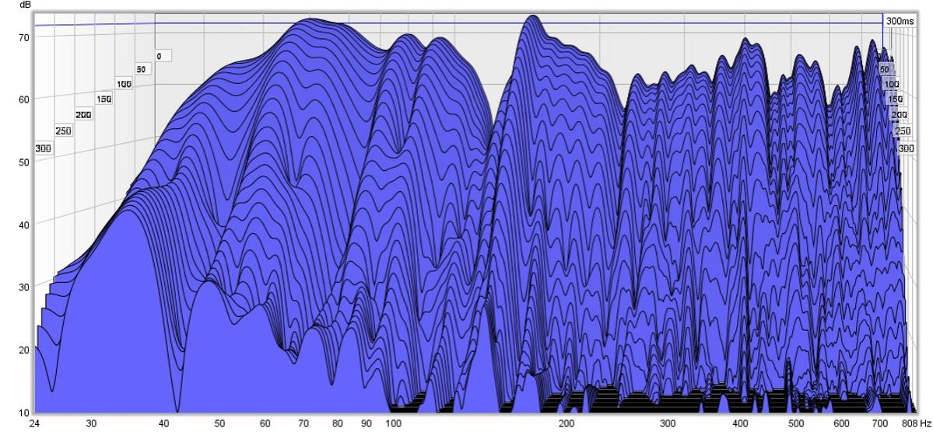The width and height of the screenshot is (933, 432).
Task: Click the '700' tick on the frequency axis
Action: click(x=879, y=423)
